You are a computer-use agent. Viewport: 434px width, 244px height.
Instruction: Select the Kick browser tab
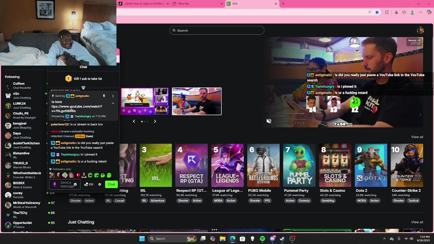coord(252,4)
